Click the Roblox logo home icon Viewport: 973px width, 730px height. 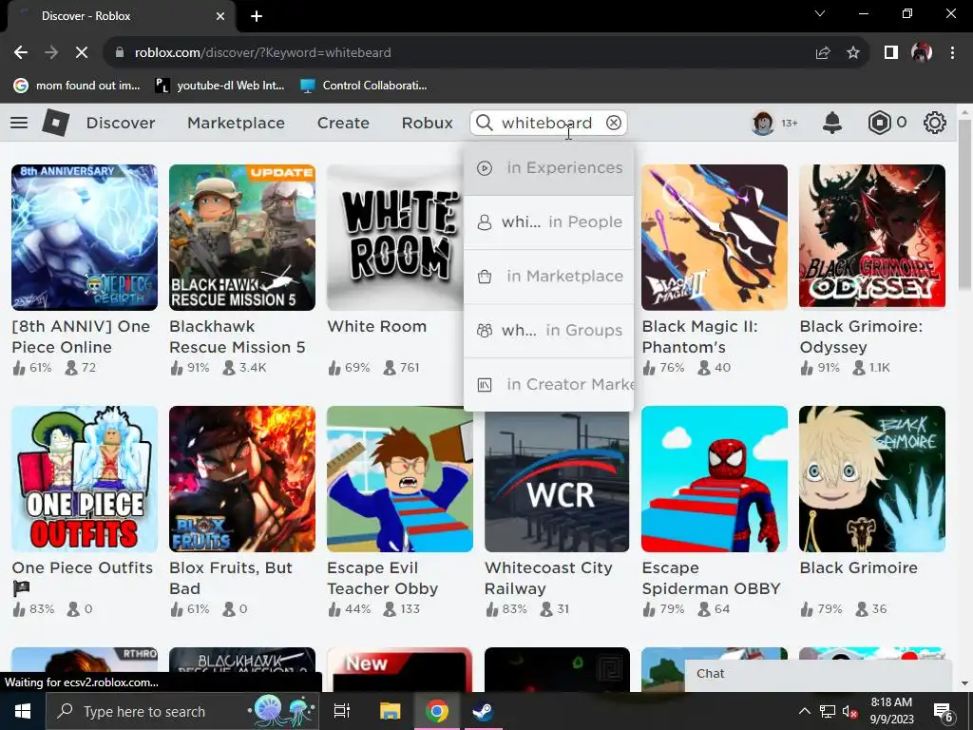pos(55,123)
